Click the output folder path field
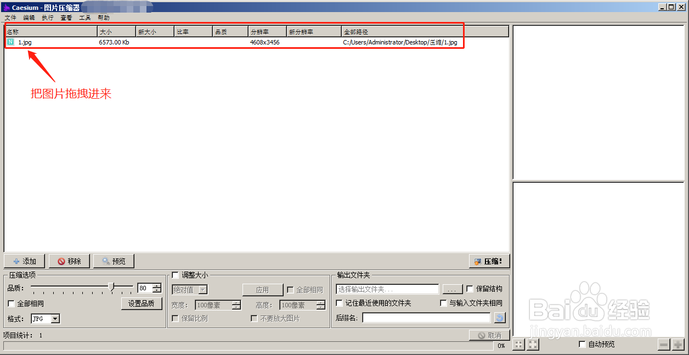The height and width of the screenshot is (355, 689). 387,289
